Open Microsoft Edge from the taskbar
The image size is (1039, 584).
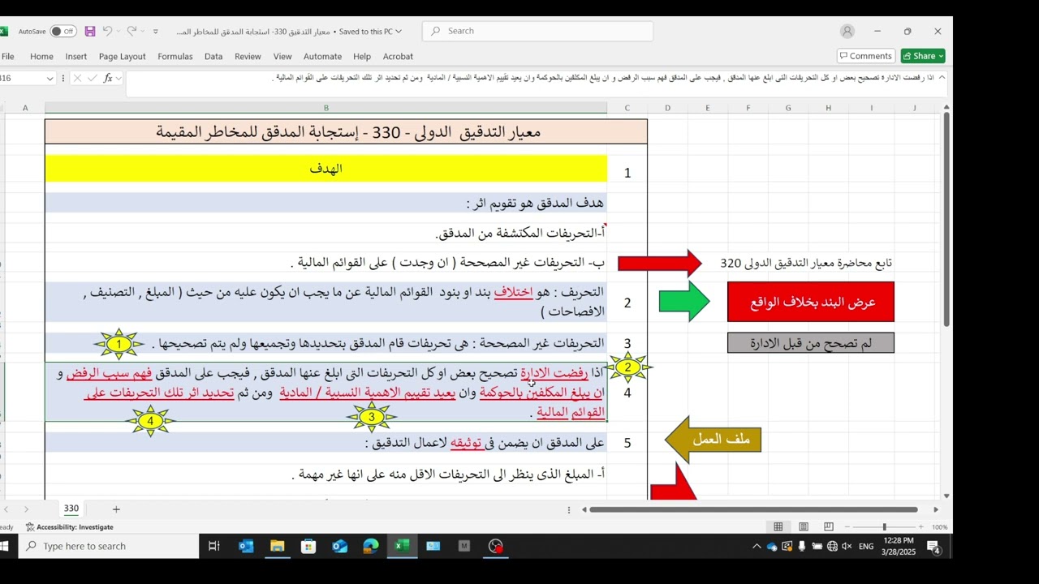(x=371, y=546)
